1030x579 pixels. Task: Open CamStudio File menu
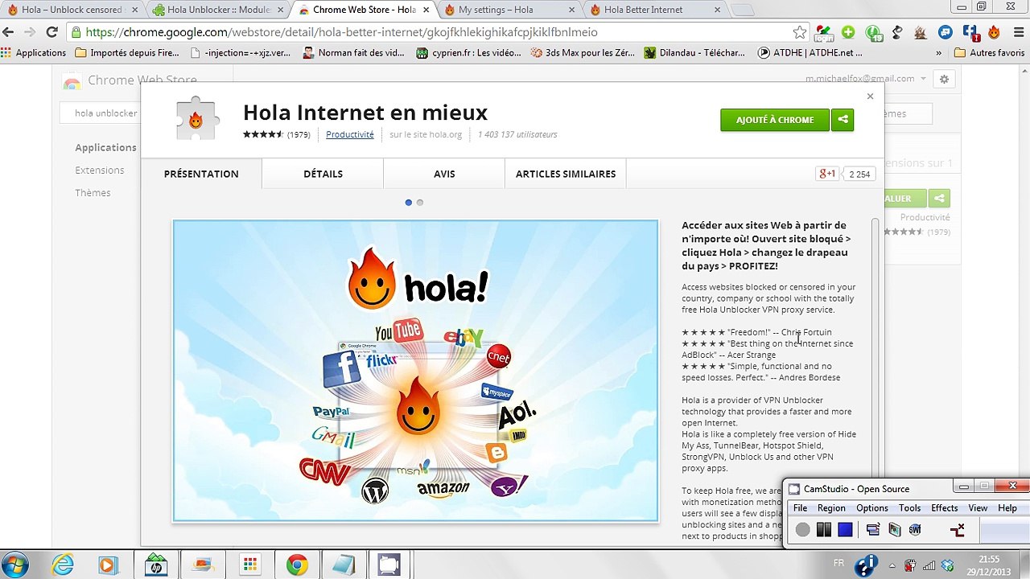(800, 508)
